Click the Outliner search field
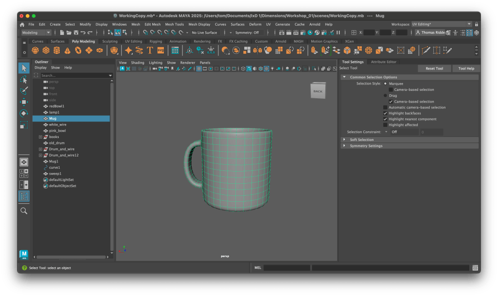The image size is (498, 296). [73, 76]
